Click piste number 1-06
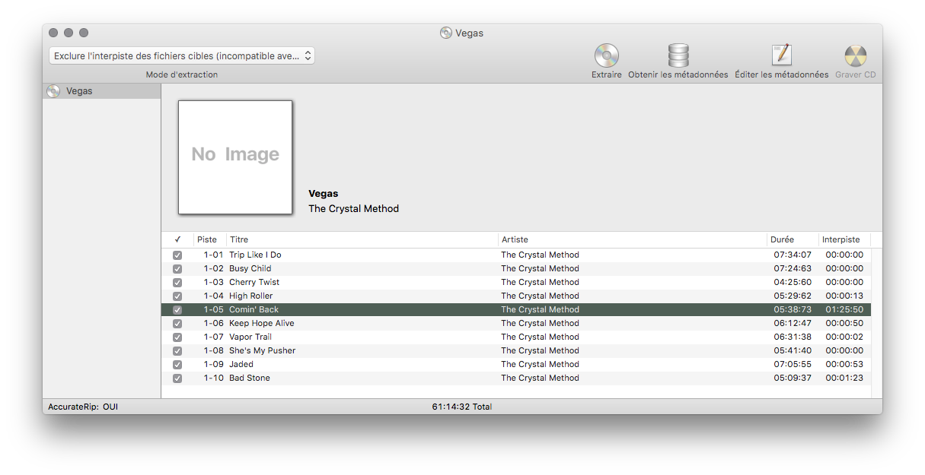The width and height of the screenshot is (925, 475). point(213,324)
